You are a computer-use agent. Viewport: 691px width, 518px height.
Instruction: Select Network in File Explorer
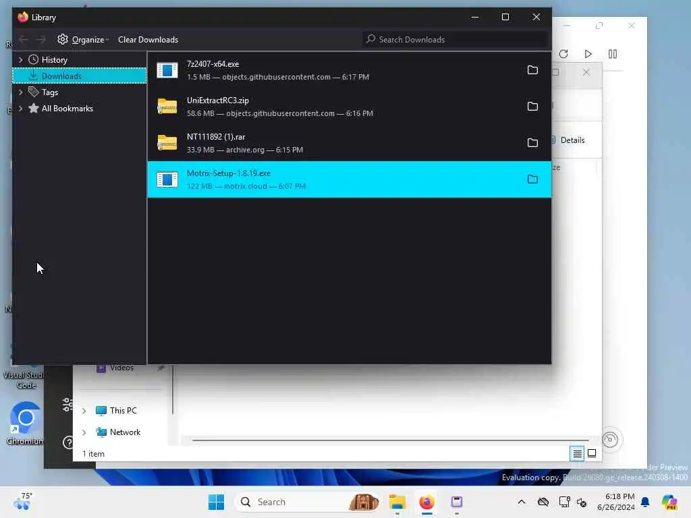pos(125,432)
